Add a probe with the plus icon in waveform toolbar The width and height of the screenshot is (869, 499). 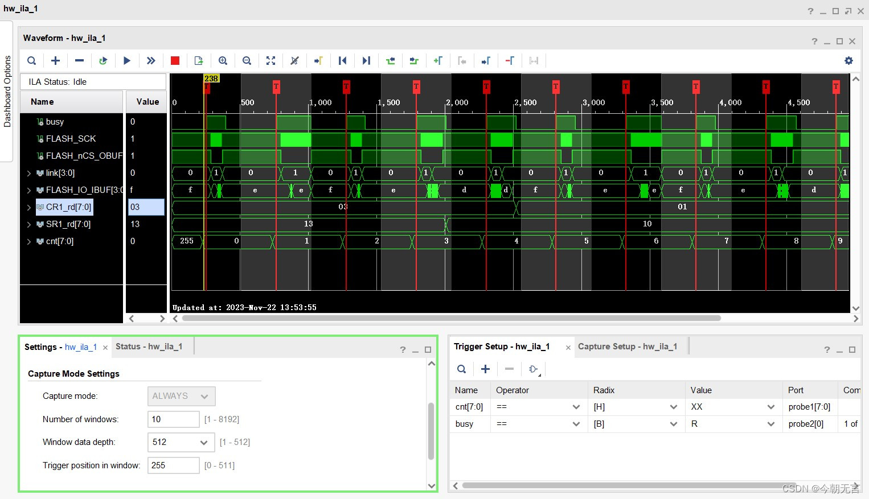click(x=56, y=61)
